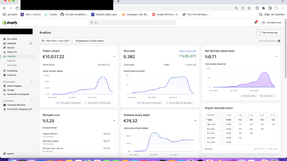This screenshot has width=287, height=161.
Task: Open Ayarlar settings gear
Action: 4,153
